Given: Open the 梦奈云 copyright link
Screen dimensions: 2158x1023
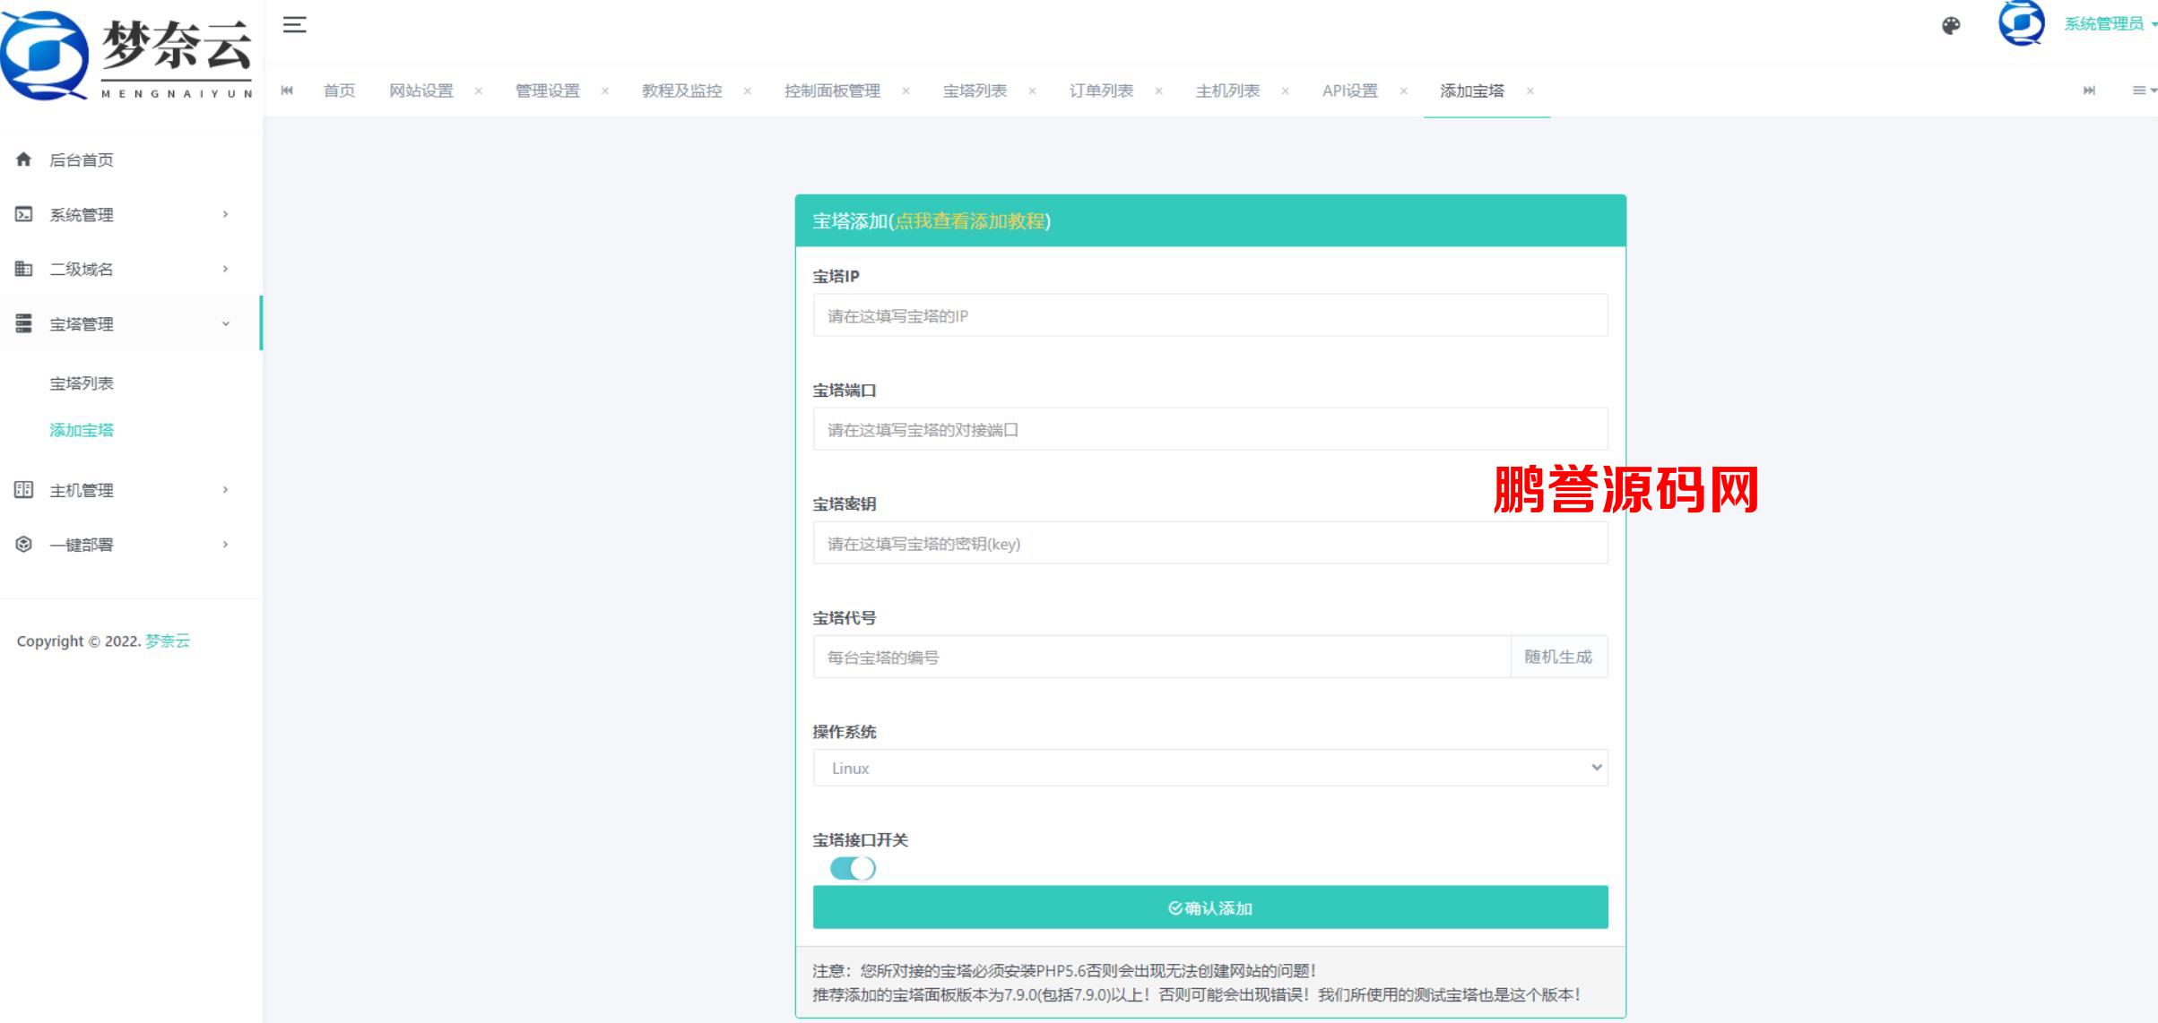Looking at the screenshot, I should click(x=168, y=641).
